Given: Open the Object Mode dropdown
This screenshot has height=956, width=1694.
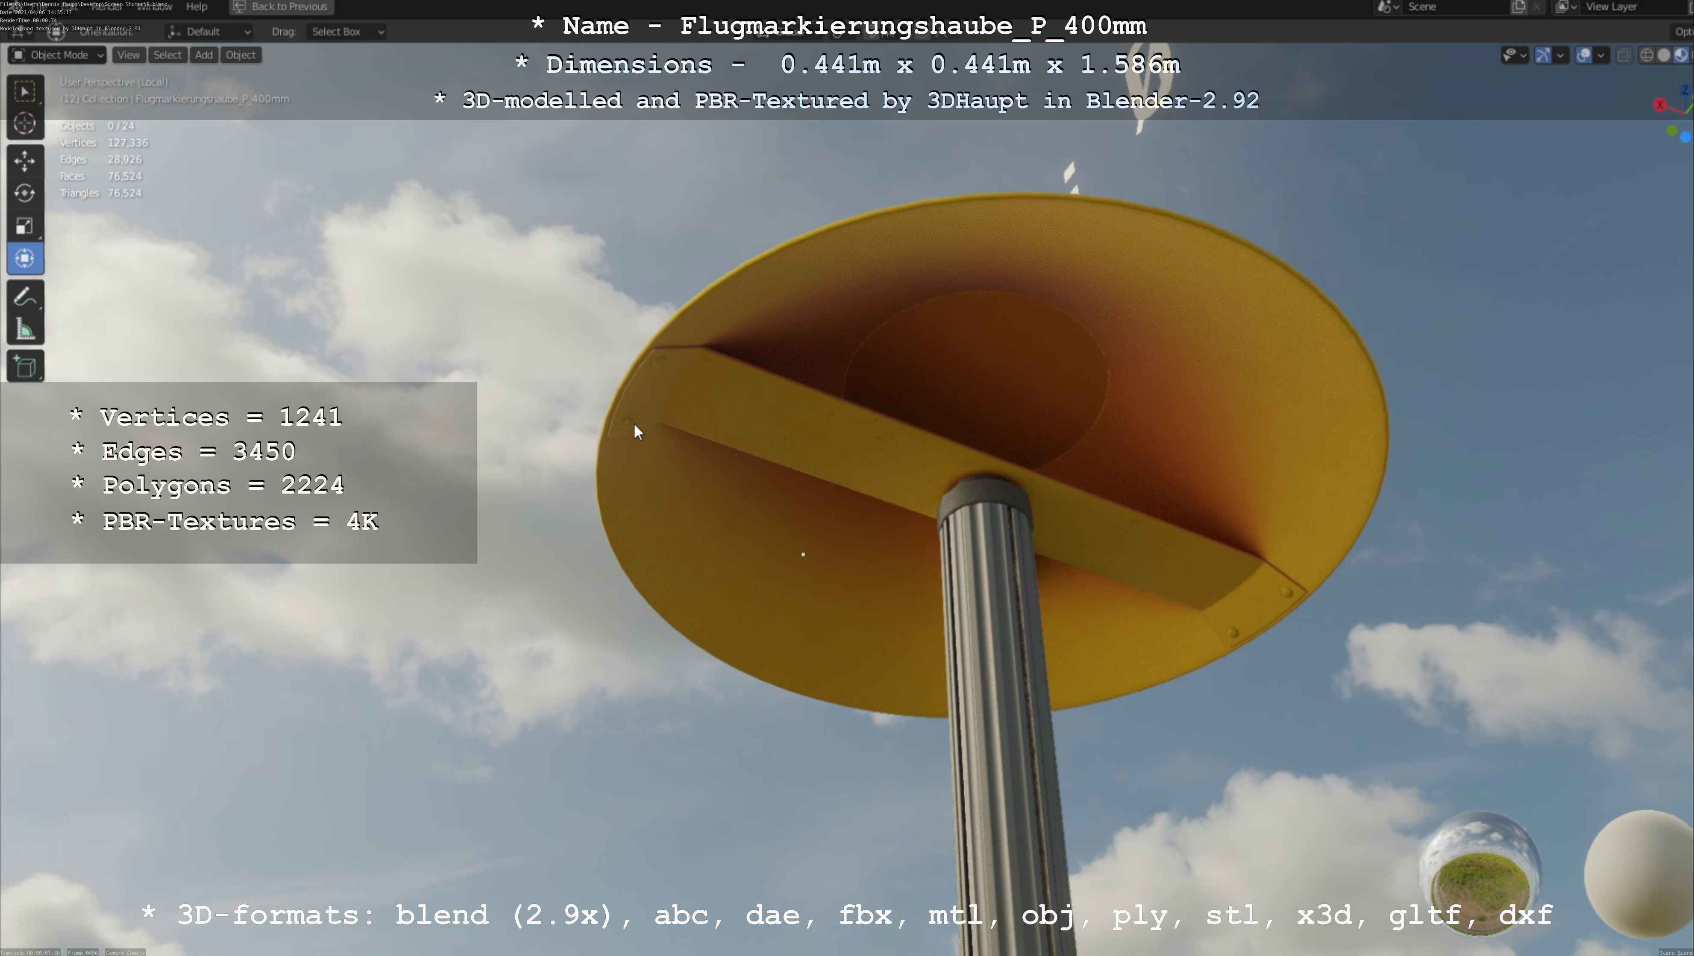Looking at the screenshot, I should (x=57, y=55).
